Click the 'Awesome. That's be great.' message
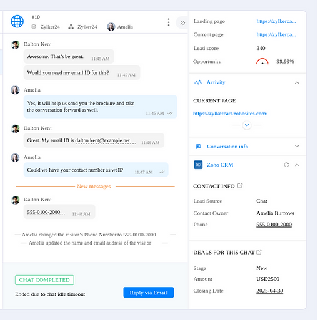 tap(69, 56)
